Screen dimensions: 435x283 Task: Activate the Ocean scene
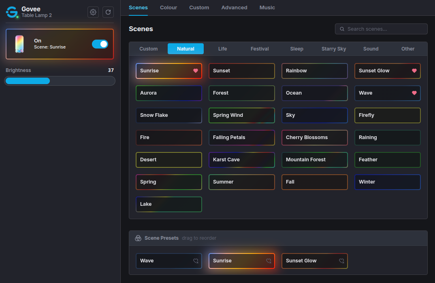coord(315,93)
